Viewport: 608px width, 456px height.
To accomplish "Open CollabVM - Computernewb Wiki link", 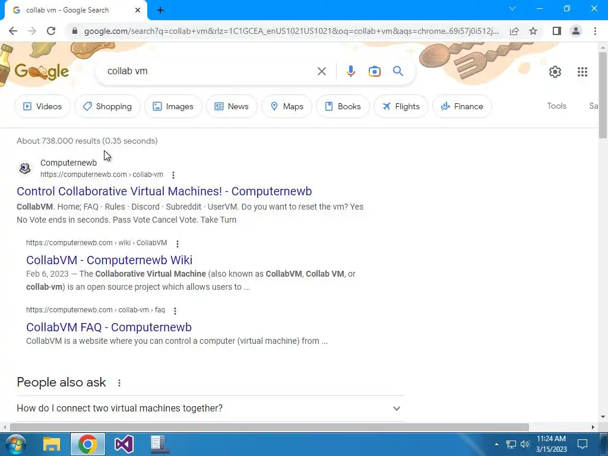I will coord(109,260).
